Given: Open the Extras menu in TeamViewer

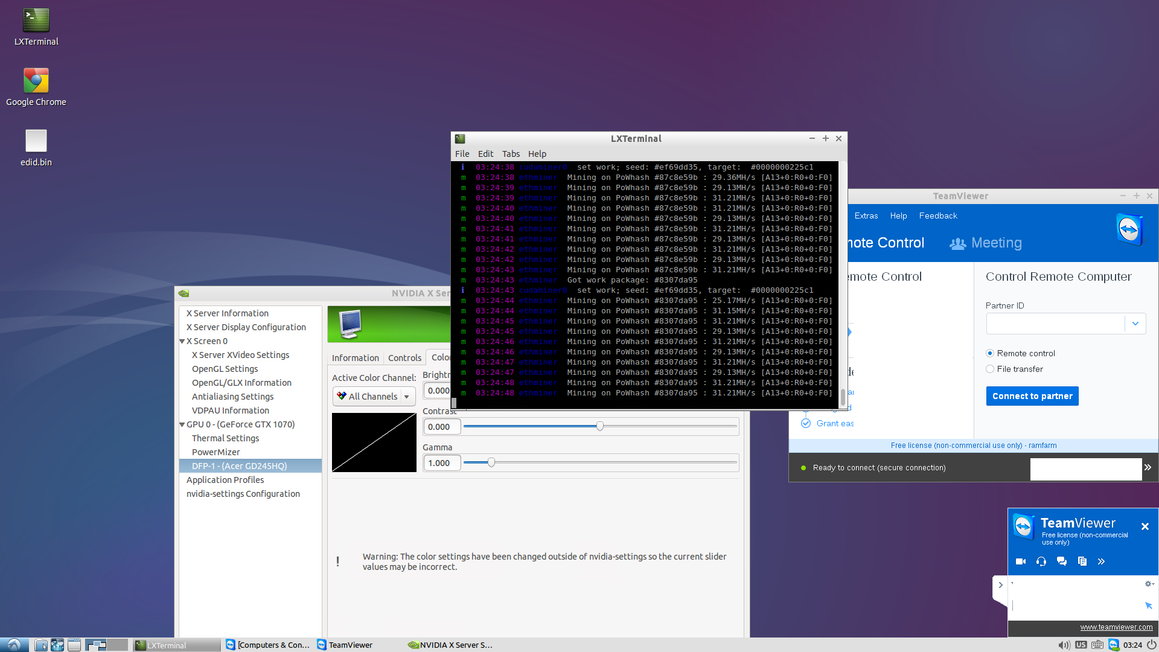Looking at the screenshot, I should click(x=866, y=216).
